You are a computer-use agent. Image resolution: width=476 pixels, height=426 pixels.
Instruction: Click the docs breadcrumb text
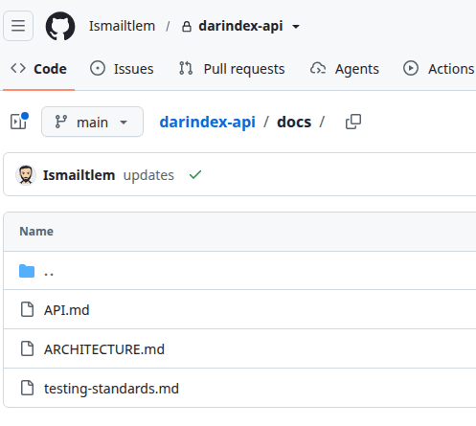click(x=294, y=122)
